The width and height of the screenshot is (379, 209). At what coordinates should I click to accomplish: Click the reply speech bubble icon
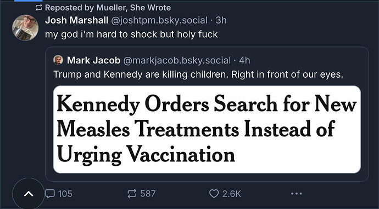pyautogui.click(x=50, y=194)
